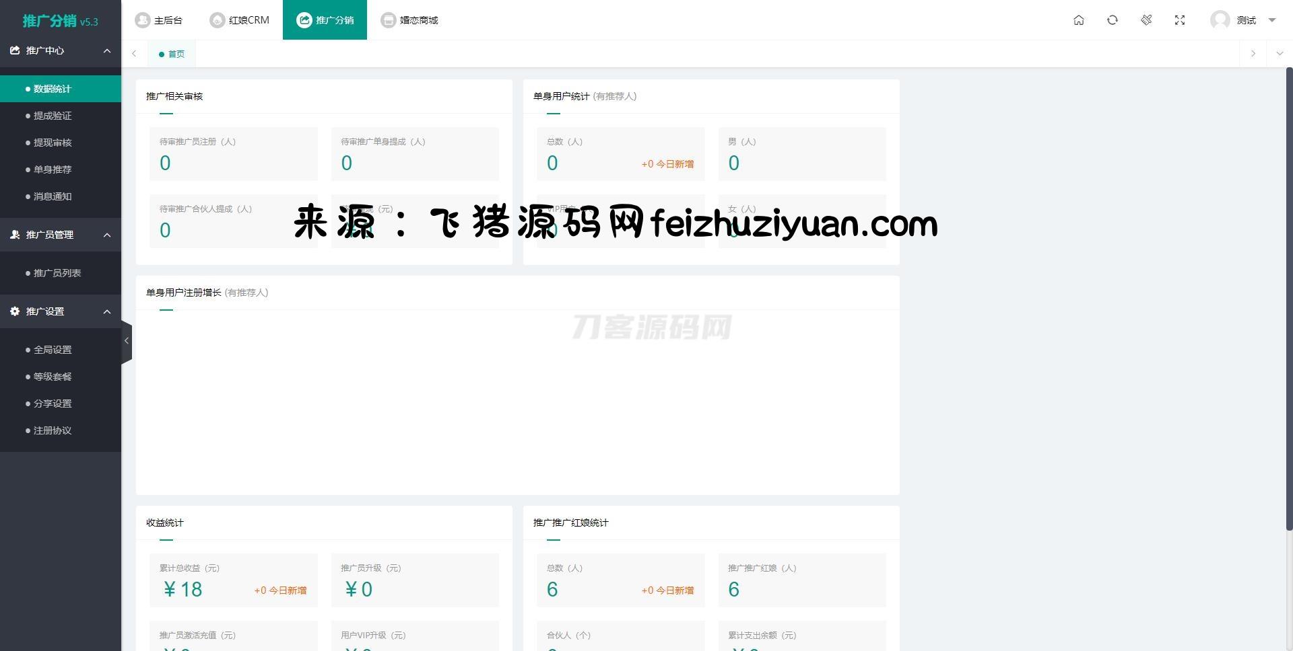
Task: Open 消息通知 in sidebar
Action: coord(61,196)
